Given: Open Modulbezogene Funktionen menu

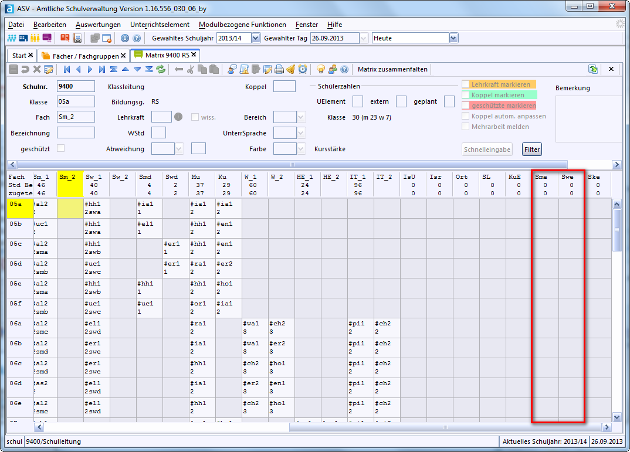Looking at the screenshot, I should click(242, 25).
